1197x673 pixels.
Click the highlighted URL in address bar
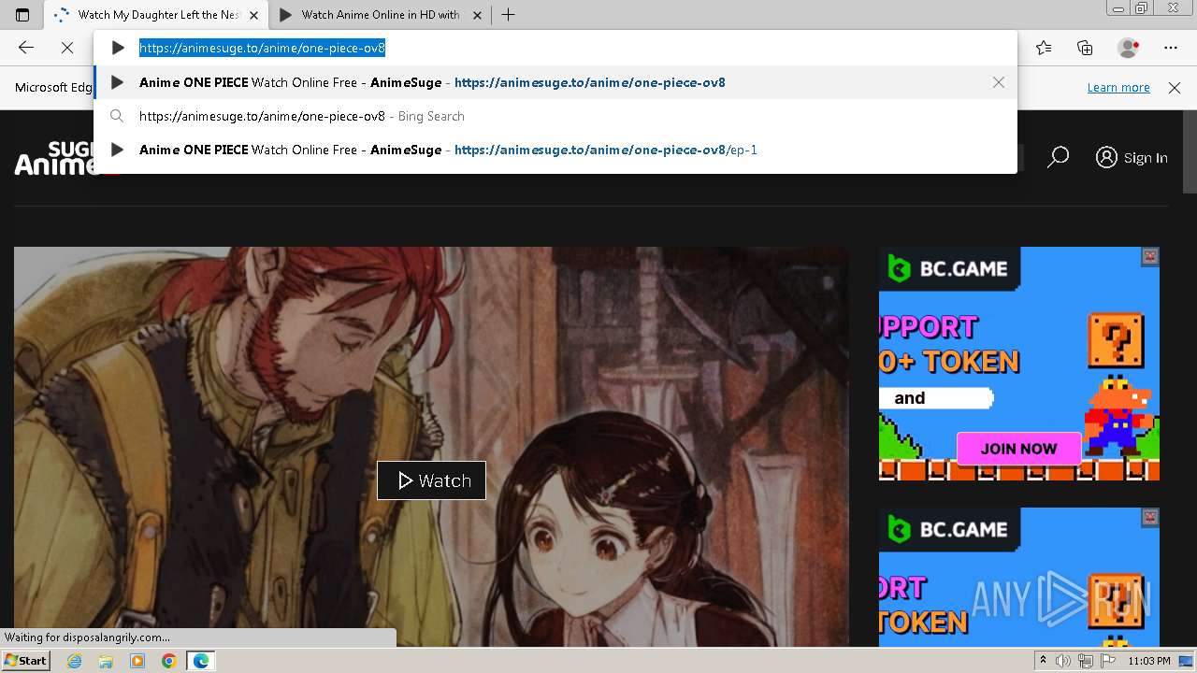coord(262,48)
